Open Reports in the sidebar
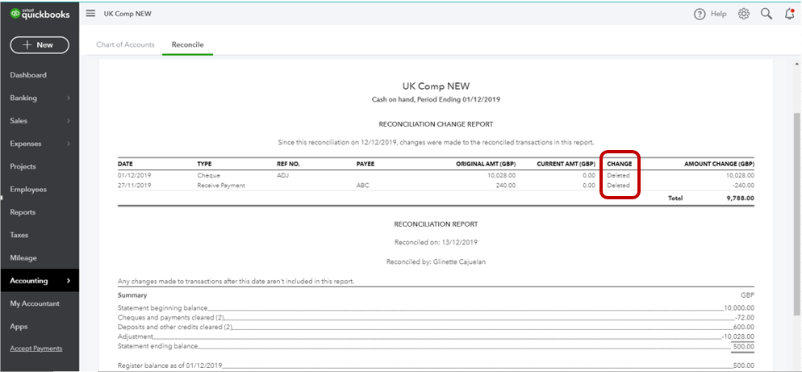The width and height of the screenshot is (802, 372). (x=23, y=212)
